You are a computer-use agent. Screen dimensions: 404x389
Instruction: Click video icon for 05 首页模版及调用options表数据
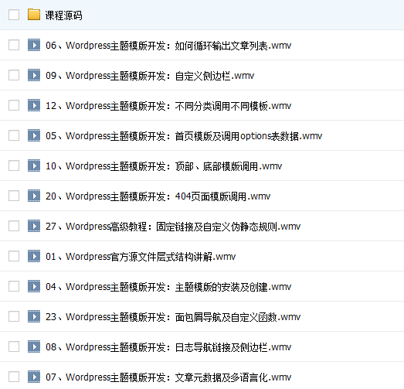(34, 135)
